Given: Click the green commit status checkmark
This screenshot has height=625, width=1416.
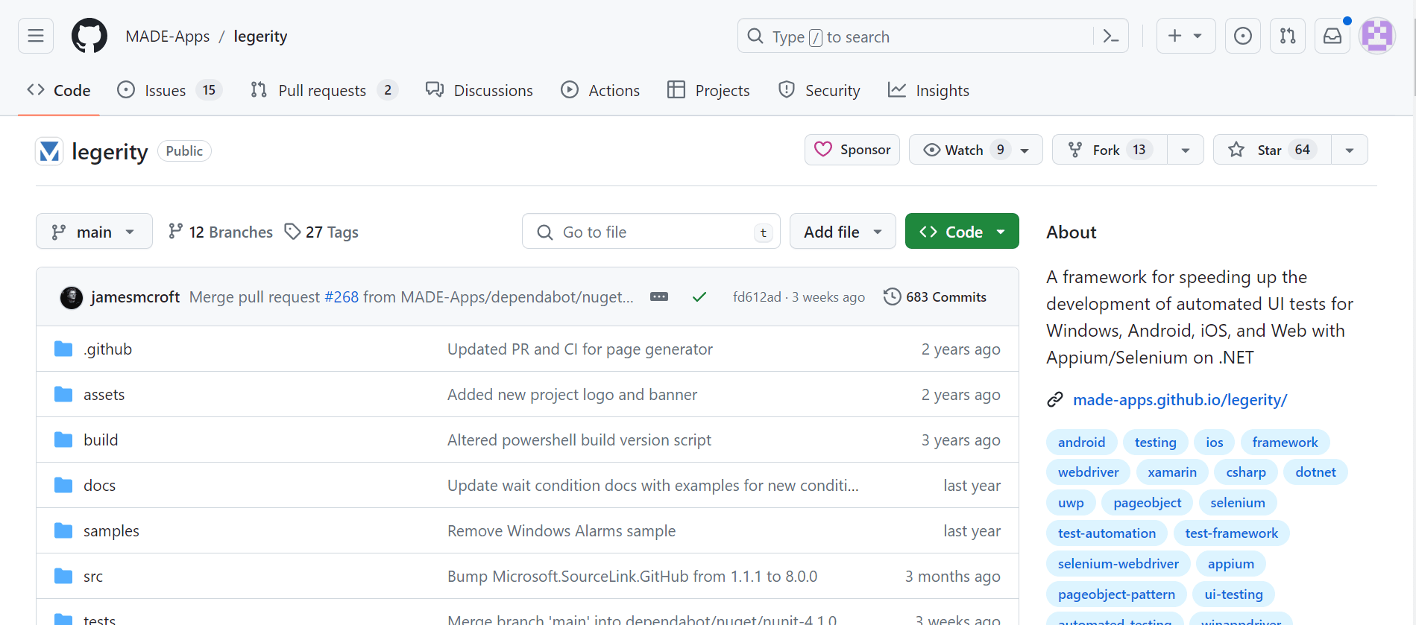Looking at the screenshot, I should click(x=699, y=296).
